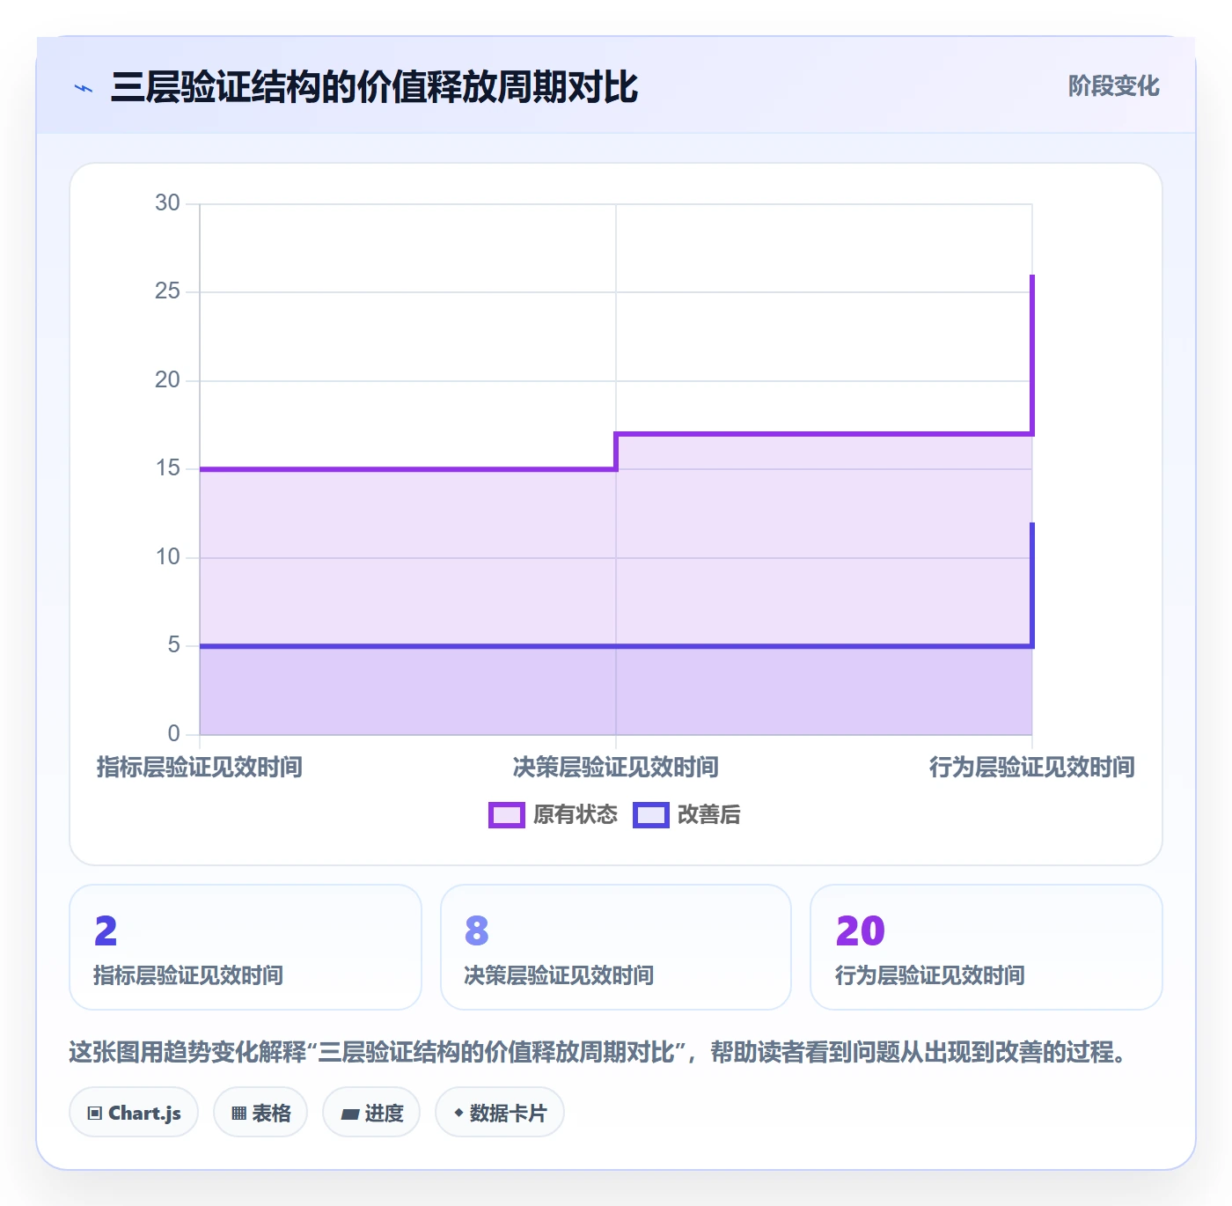Click the chart title 三层验证结构的价值释放周期对比
This screenshot has width=1232, height=1206.
coord(374,87)
